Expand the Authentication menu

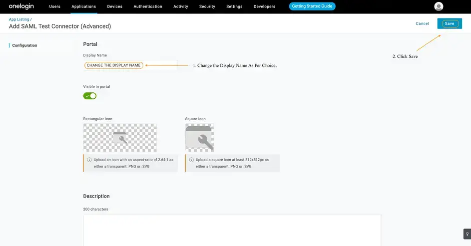point(148,6)
